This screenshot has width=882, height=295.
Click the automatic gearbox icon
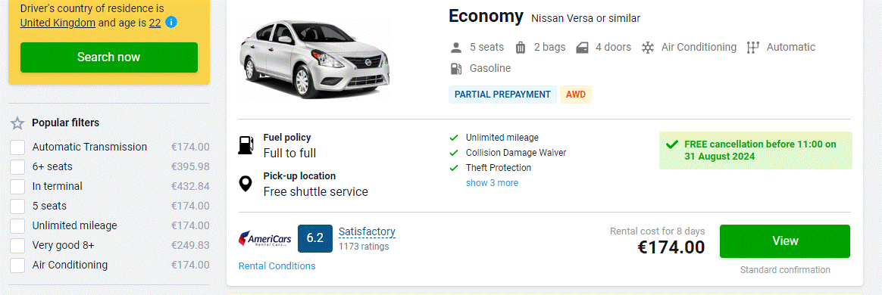[752, 48]
